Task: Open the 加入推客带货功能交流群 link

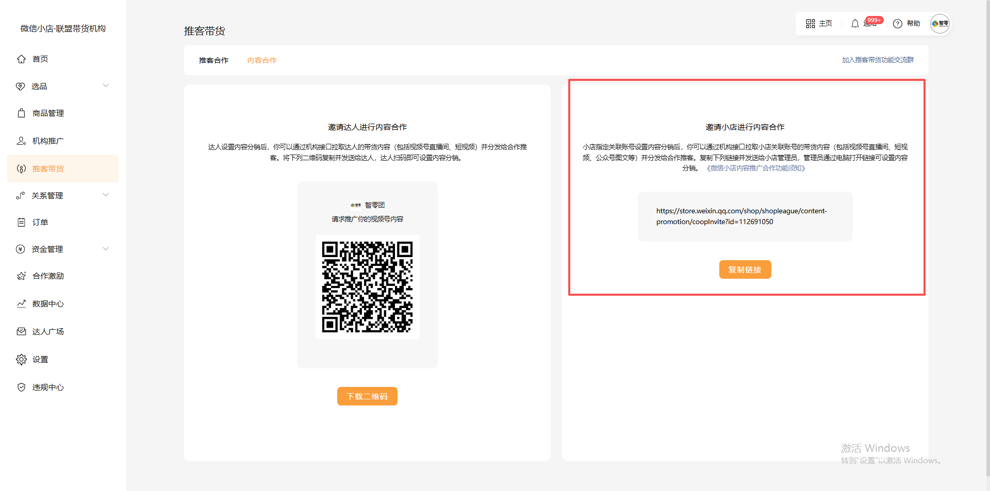Action: (878, 60)
